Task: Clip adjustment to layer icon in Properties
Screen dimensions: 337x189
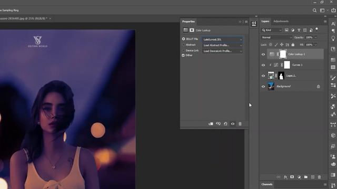Action: pyautogui.click(x=211, y=124)
